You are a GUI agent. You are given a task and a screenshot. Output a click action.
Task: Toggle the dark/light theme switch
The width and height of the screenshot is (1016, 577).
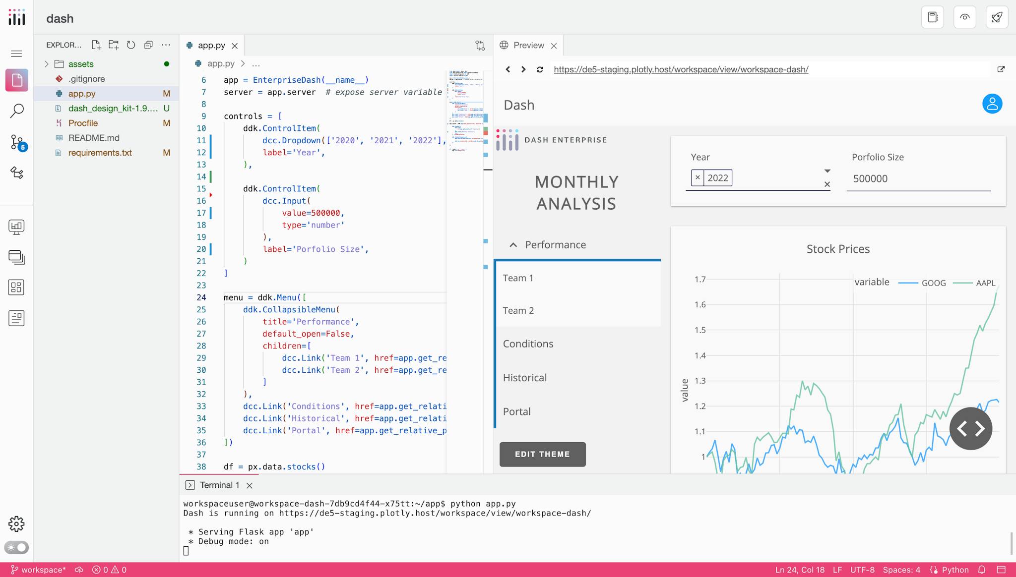[17, 548]
